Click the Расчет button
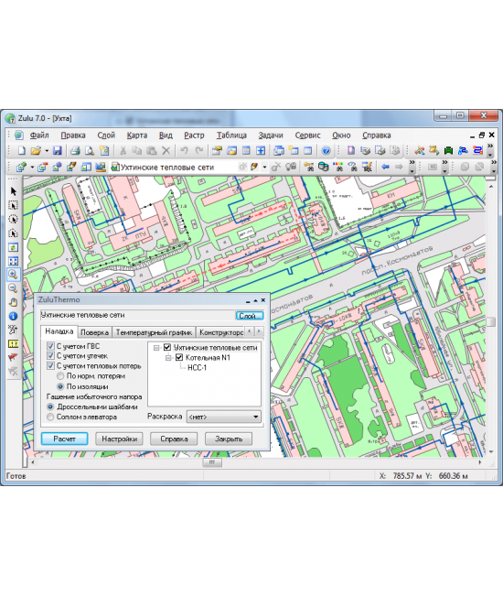The height and width of the screenshot is (596, 503). tap(65, 439)
